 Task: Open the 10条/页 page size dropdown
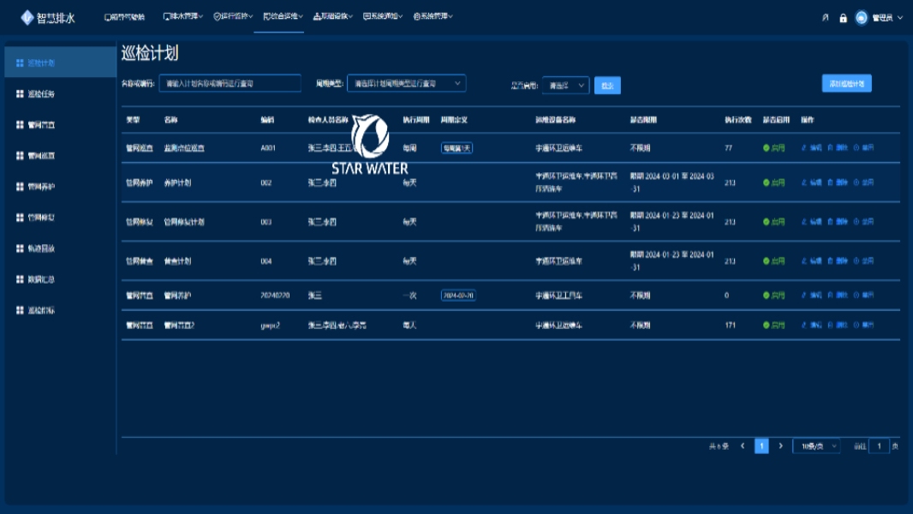coord(816,446)
